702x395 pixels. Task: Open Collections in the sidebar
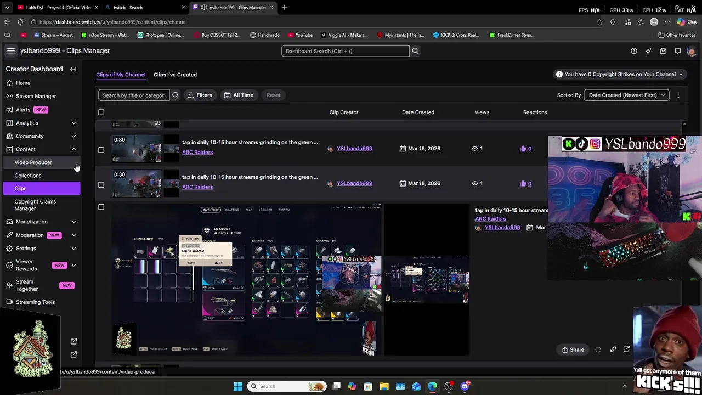[28, 176]
